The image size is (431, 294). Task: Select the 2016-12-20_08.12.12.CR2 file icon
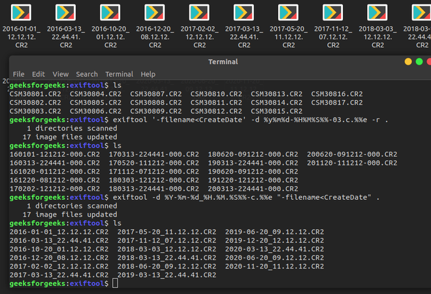point(154,14)
